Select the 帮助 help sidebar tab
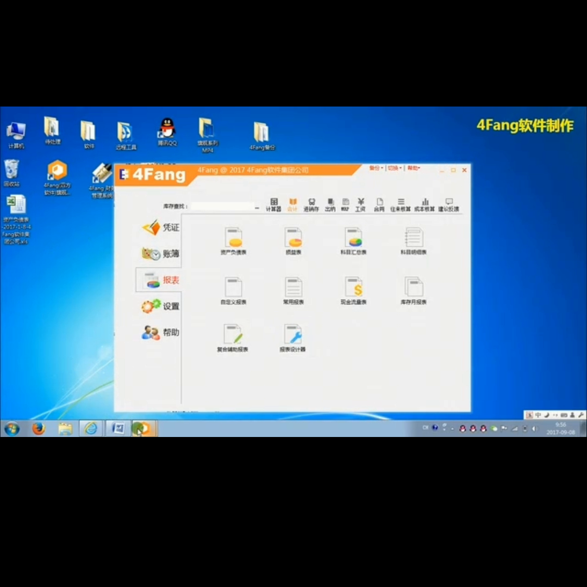Viewport: 587px width, 587px height. (160, 332)
